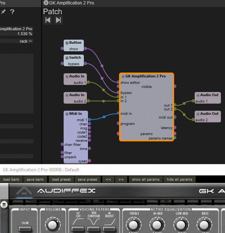Click the GK module params names pin
The image size is (225, 233).
coord(175,138)
